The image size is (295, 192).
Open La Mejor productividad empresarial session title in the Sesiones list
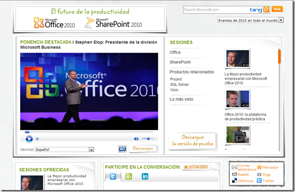tap(246, 78)
